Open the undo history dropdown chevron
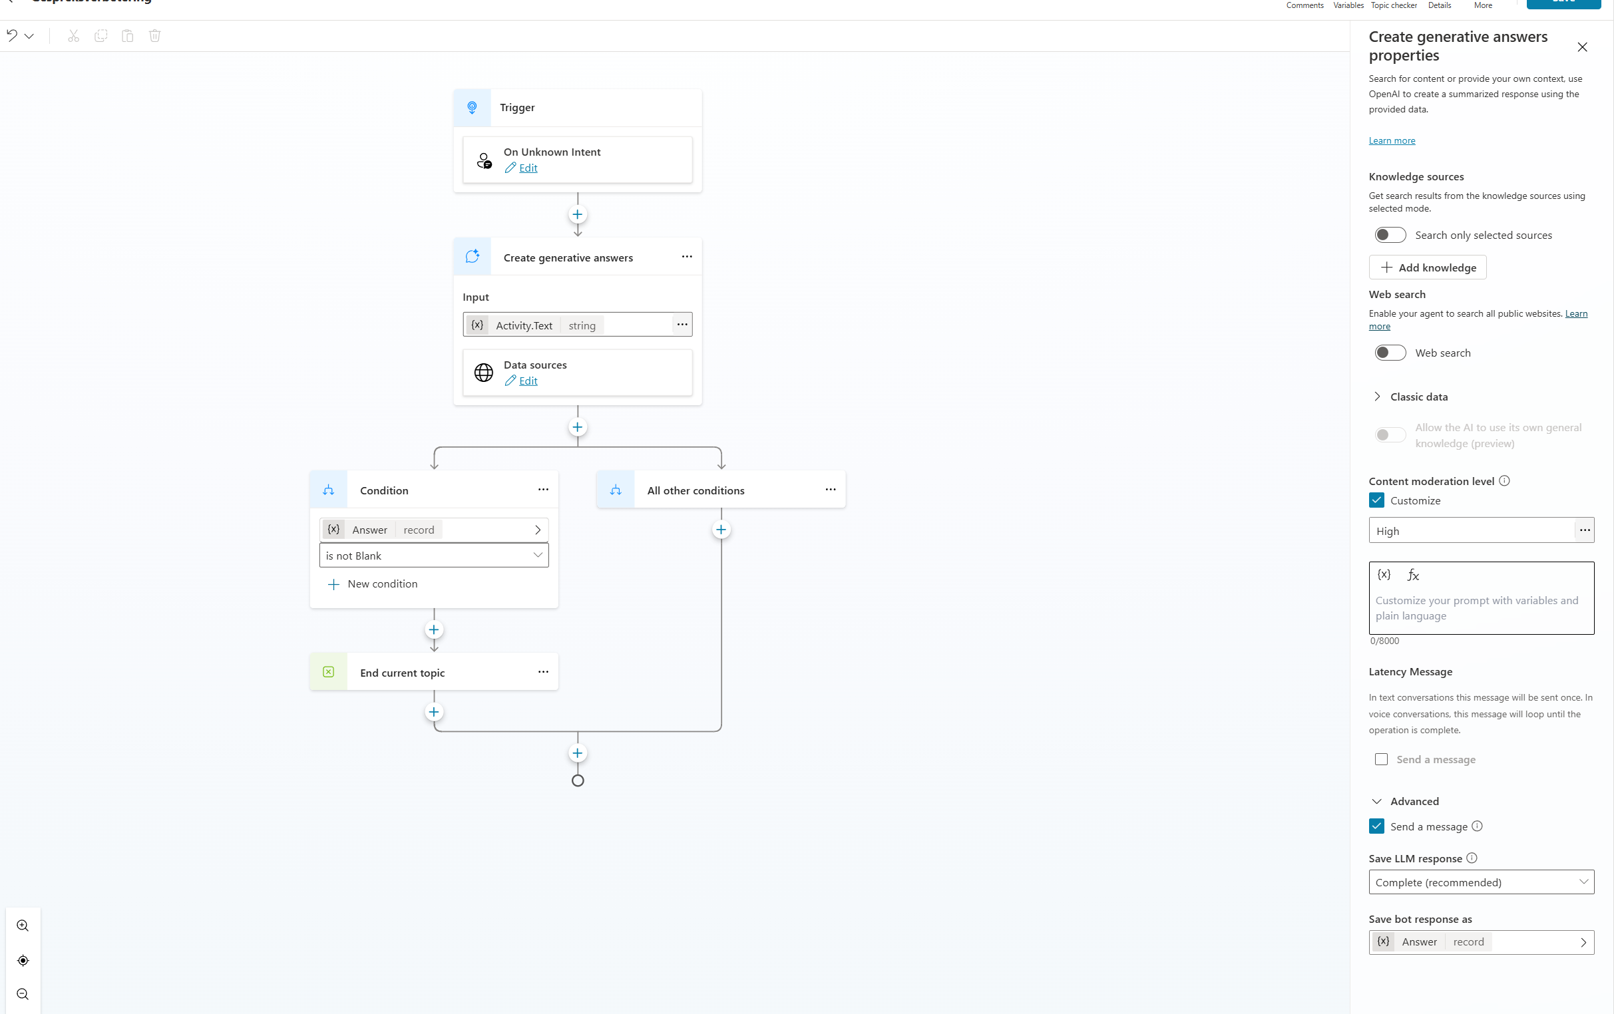Screen dimensions: 1614x1014 [29, 36]
